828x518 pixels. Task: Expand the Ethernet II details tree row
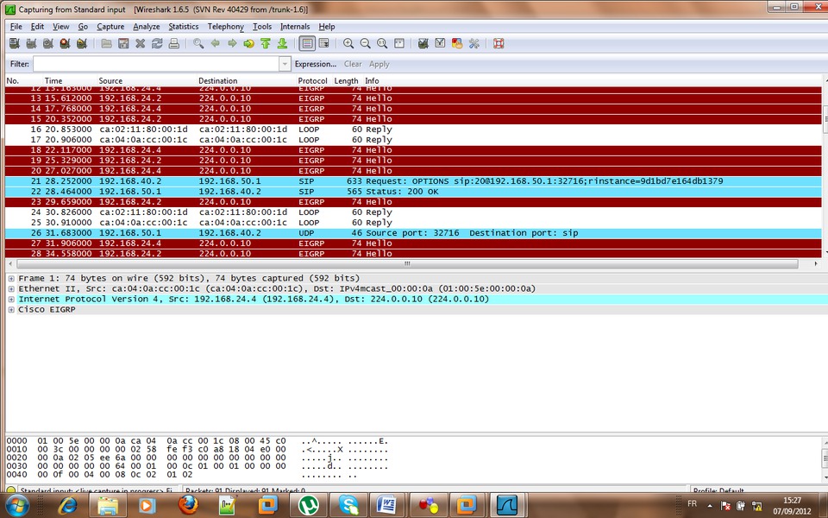(11, 289)
